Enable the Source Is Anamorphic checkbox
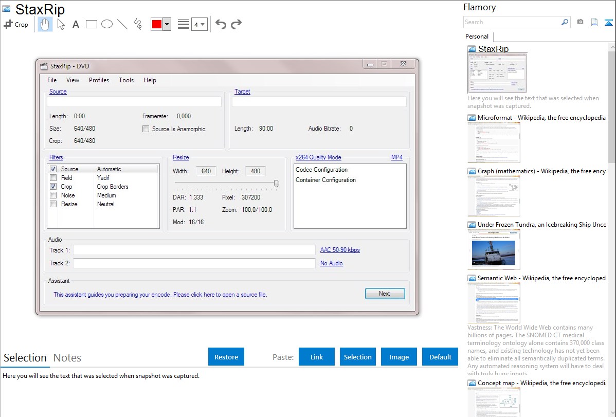Image resolution: width=616 pixels, height=417 pixels. tap(146, 129)
